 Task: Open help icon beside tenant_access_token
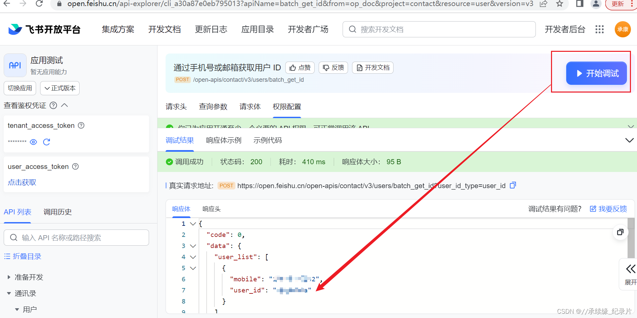pyautogui.click(x=81, y=126)
